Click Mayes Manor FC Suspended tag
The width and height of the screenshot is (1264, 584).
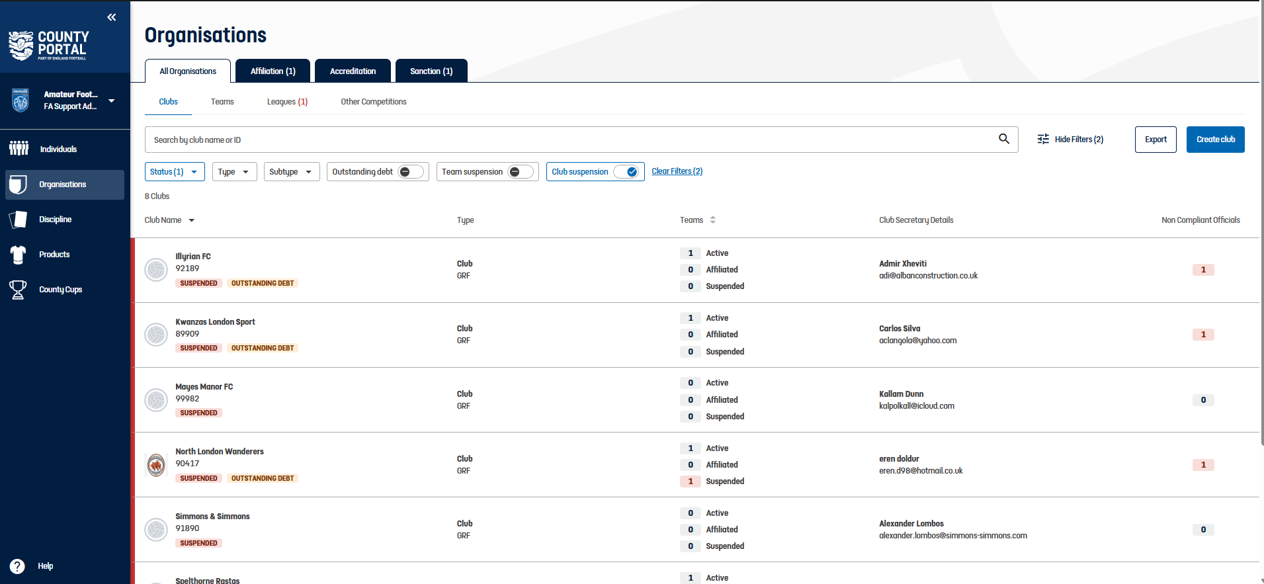[198, 413]
